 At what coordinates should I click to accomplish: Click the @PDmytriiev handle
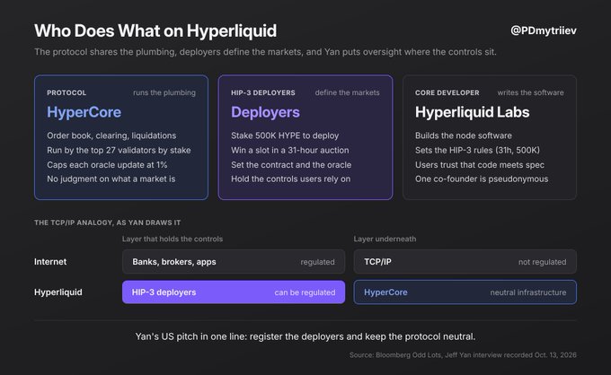(x=544, y=31)
